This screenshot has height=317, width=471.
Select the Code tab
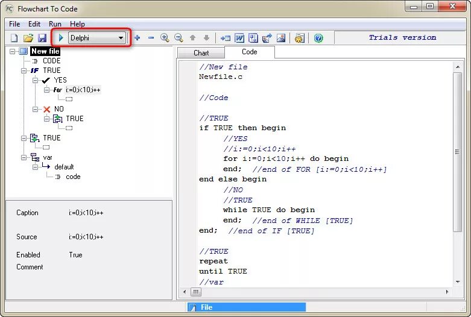pos(249,52)
